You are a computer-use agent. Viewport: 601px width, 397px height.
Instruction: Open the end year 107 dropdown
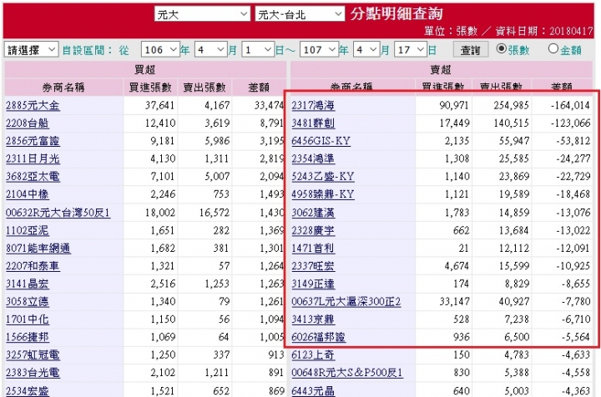[x=319, y=50]
